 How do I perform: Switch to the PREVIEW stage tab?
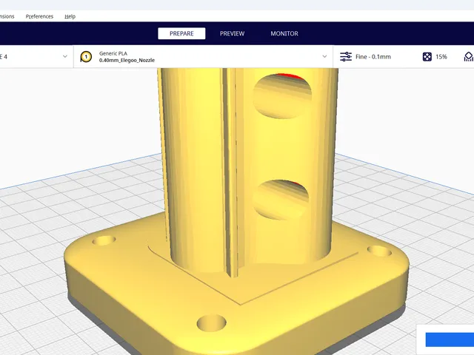coord(232,33)
